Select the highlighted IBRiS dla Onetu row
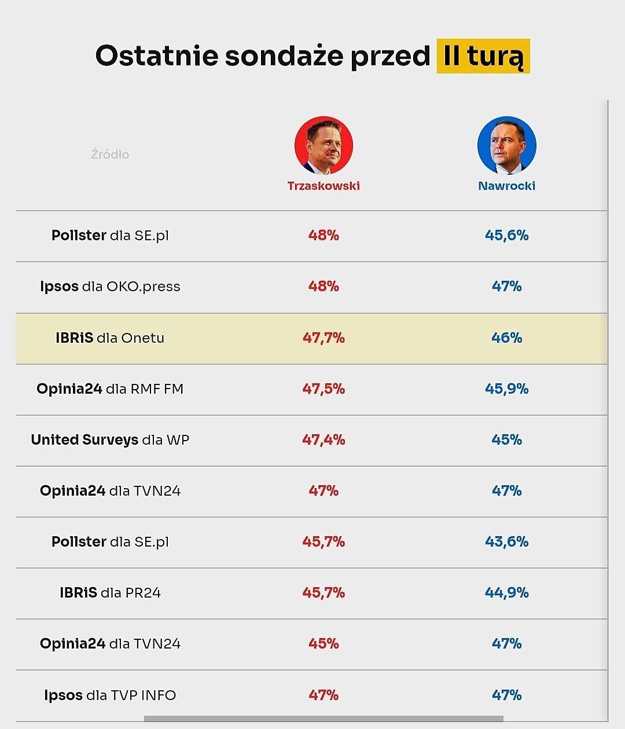Viewport: 625px width, 729px height. pos(110,338)
